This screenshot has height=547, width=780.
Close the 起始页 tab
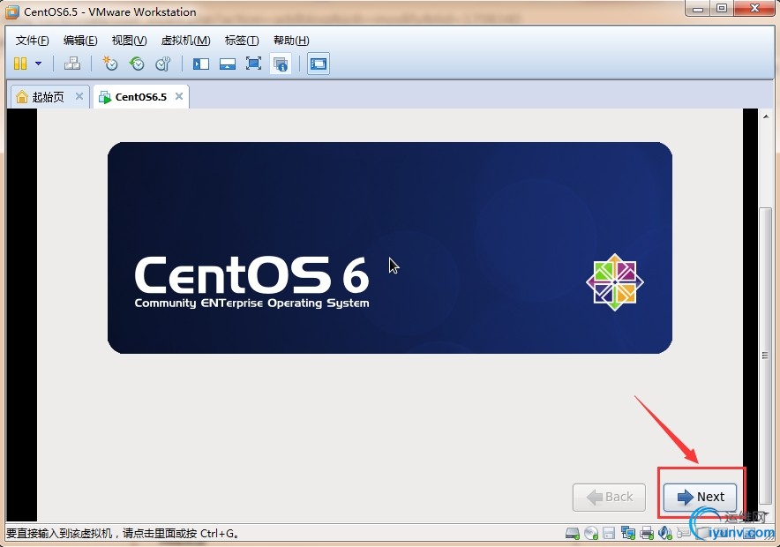pos(79,96)
